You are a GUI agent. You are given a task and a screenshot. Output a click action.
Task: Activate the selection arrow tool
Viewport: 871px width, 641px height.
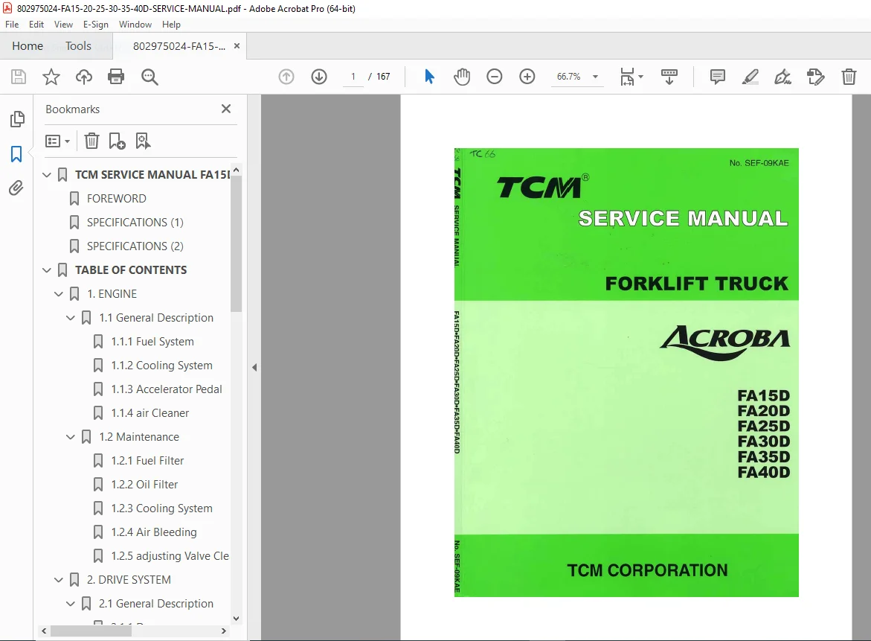pyautogui.click(x=429, y=76)
